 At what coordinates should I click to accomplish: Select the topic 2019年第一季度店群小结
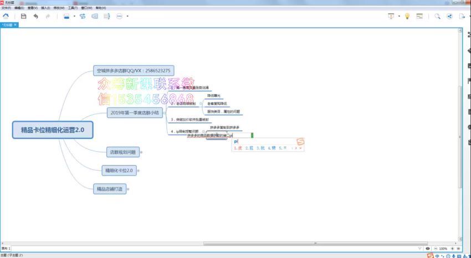click(x=135, y=113)
